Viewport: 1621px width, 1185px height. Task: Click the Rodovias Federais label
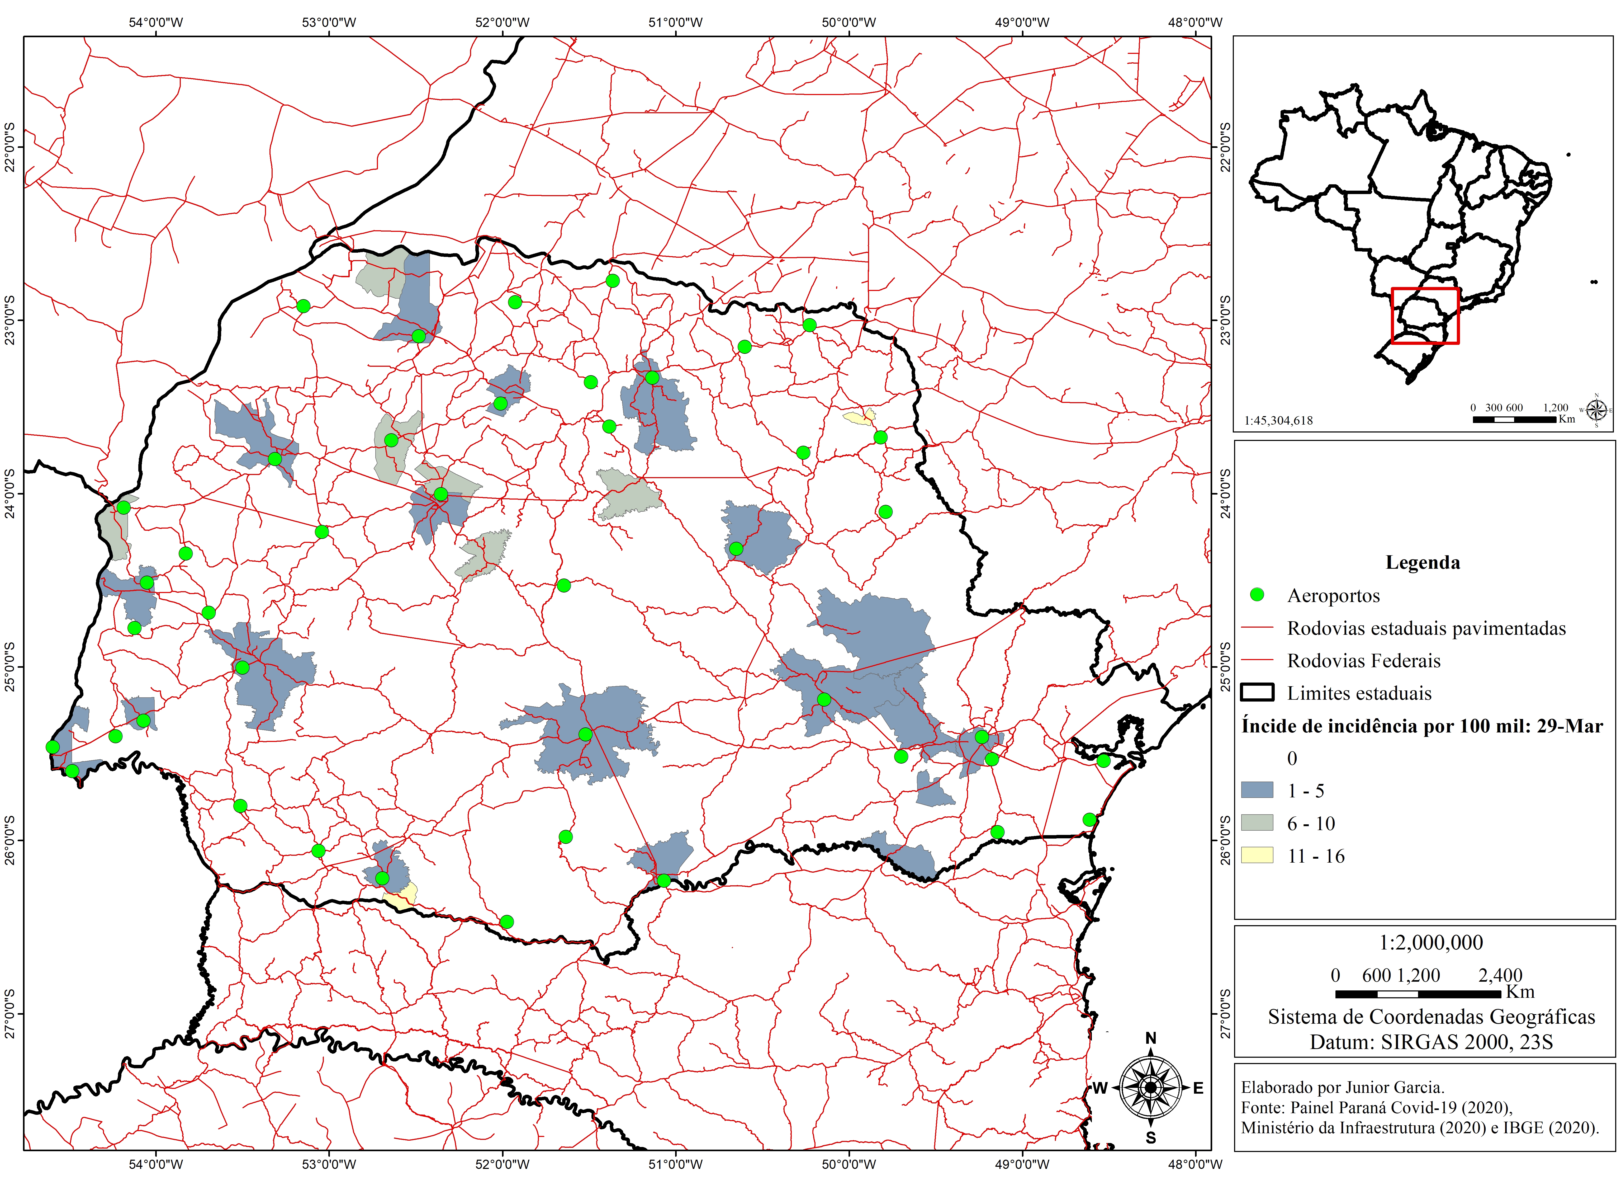tap(1364, 661)
